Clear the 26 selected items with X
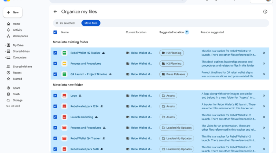 click(x=57, y=23)
